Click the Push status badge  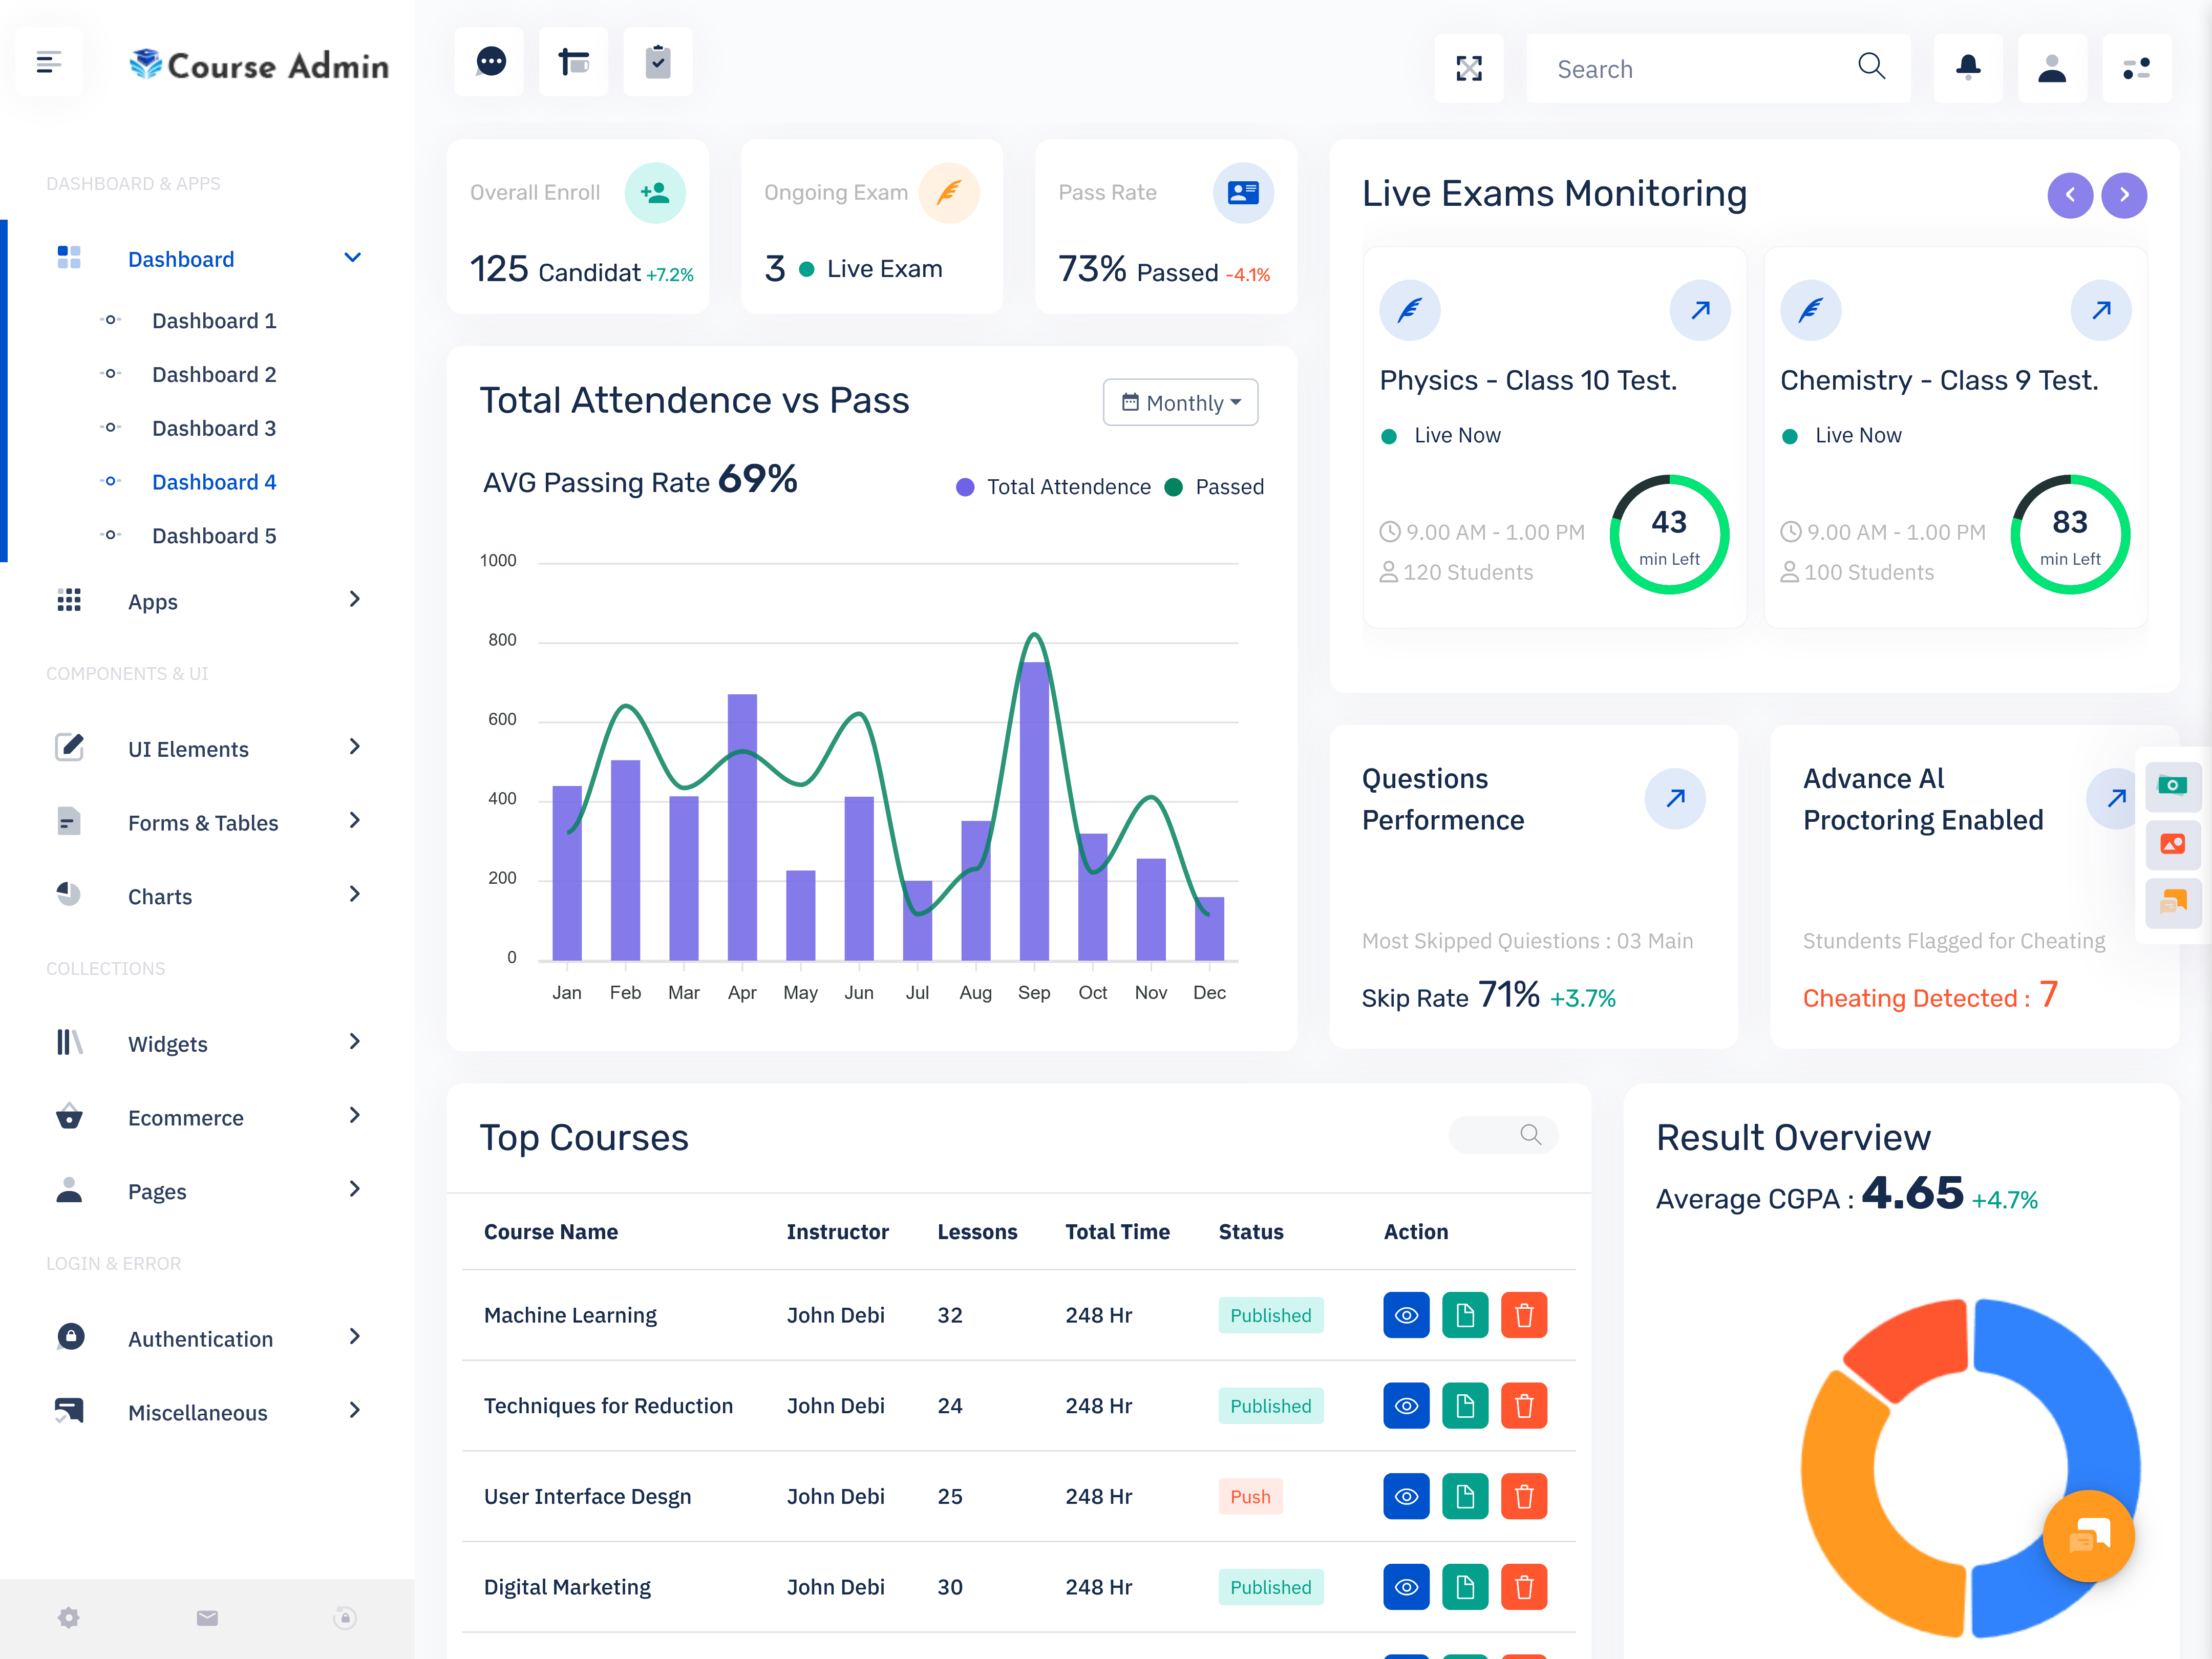click(1250, 1496)
